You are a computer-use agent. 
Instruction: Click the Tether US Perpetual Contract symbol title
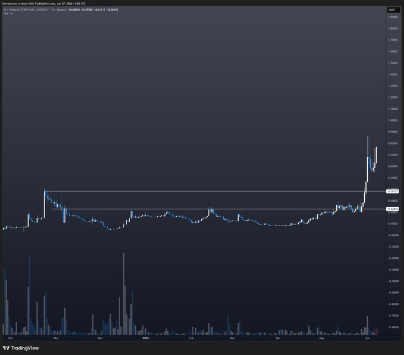click(x=27, y=9)
